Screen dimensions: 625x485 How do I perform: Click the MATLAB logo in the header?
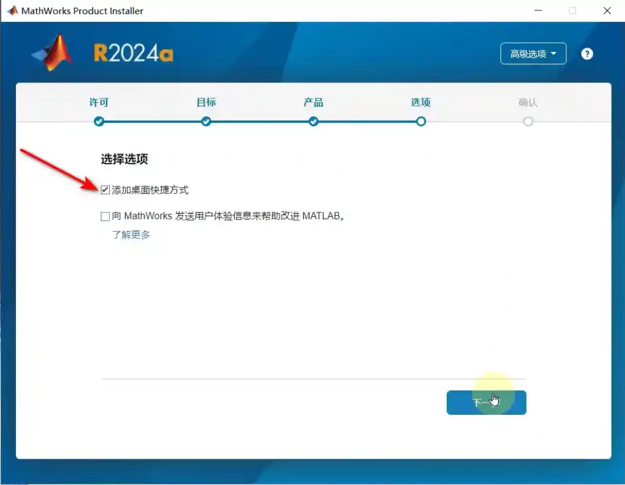click(53, 53)
